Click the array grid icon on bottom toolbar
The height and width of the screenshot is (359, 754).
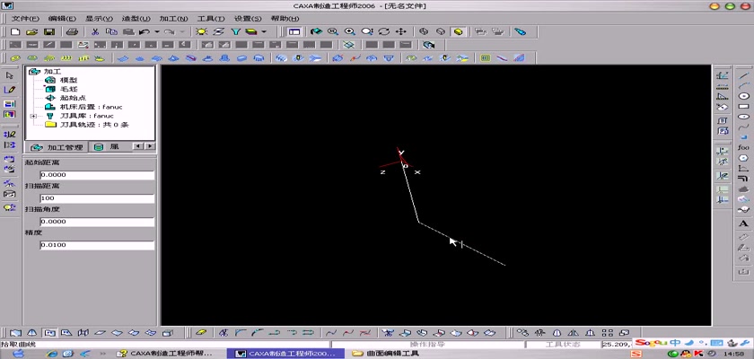click(608, 333)
